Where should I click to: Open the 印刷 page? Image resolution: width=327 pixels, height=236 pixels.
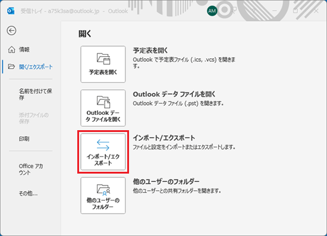click(x=24, y=139)
